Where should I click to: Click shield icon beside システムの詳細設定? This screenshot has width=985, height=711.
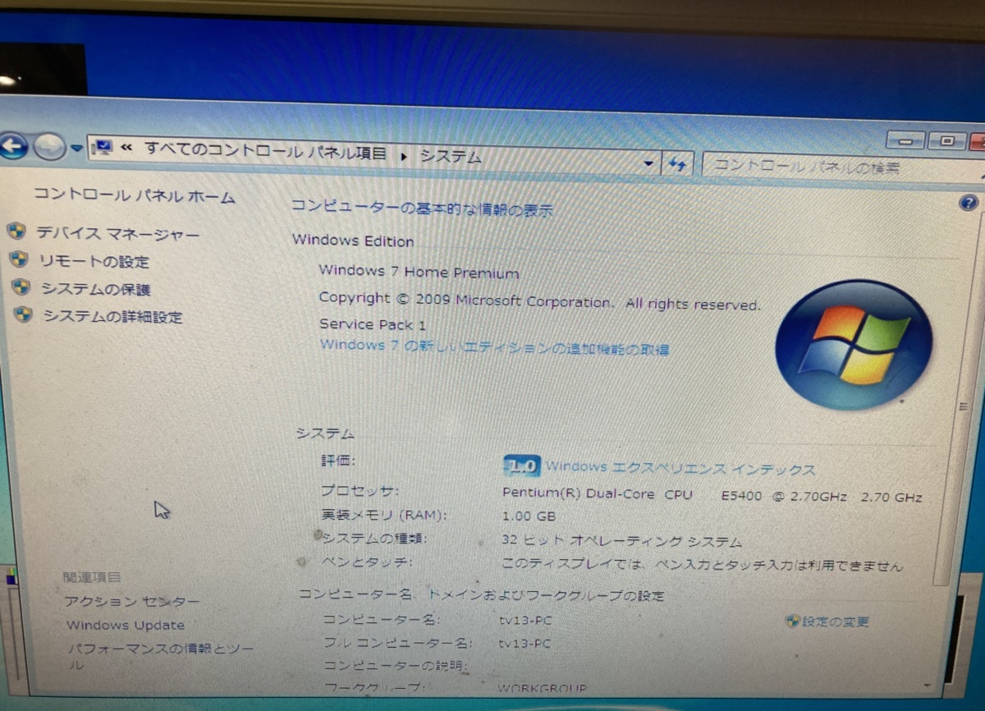coord(24,314)
